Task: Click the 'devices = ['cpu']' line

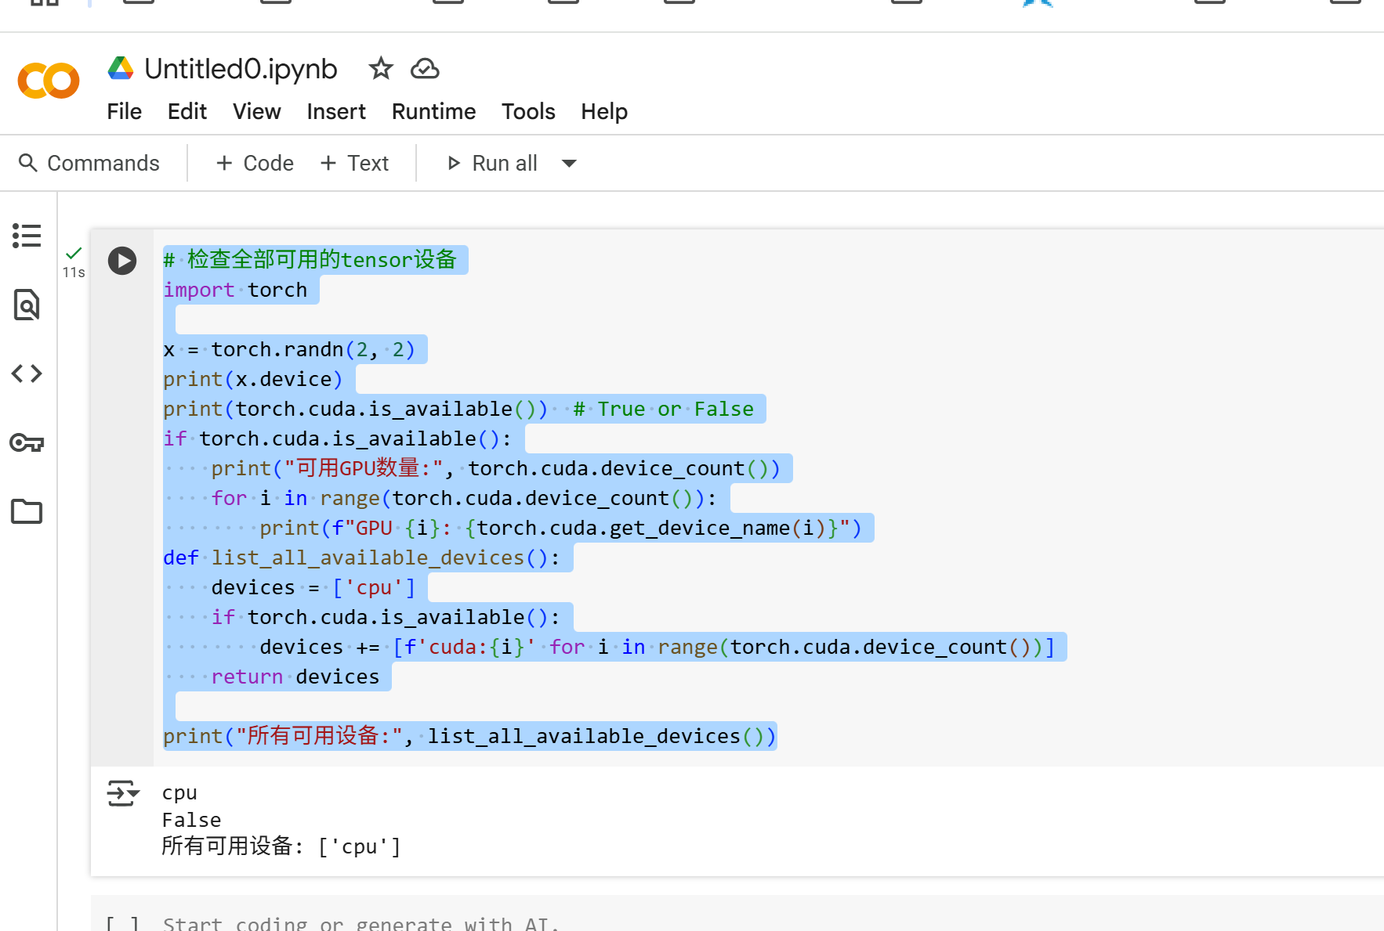Action: 313,587
